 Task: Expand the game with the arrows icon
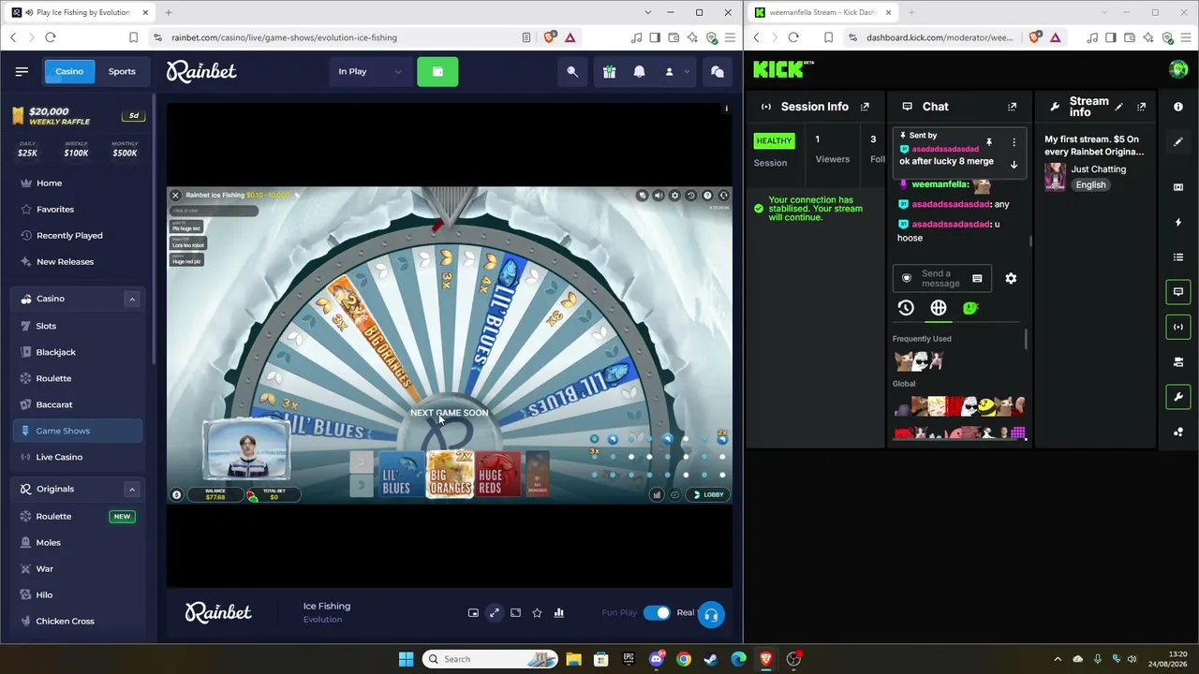pyautogui.click(x=495, y=613)
